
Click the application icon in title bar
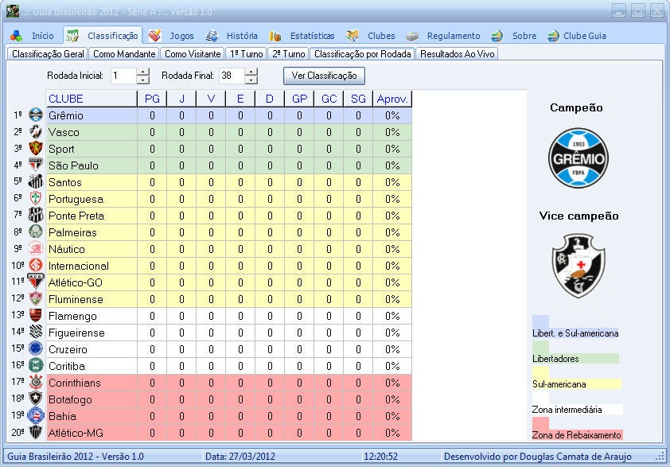(13, 11)
